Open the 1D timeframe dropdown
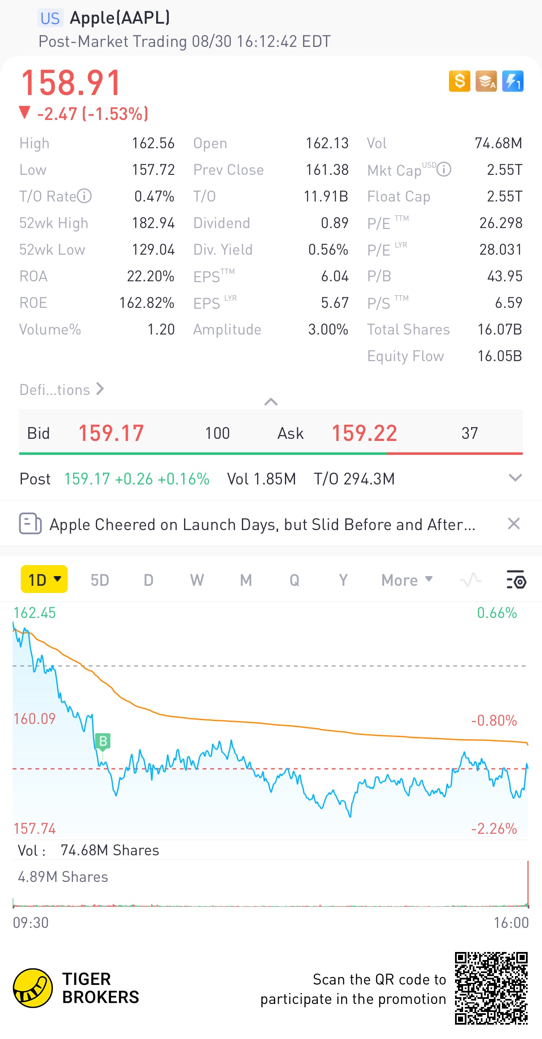542x1039 pixels. (x=44, y=579)
